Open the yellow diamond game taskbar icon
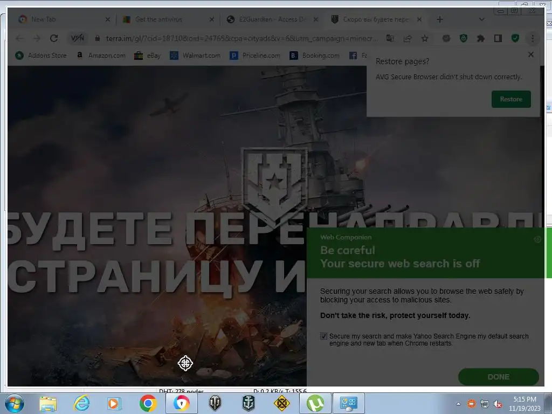The image size is (552, 414). (x=281, y=403)
